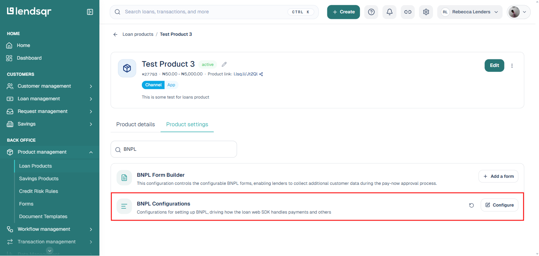Click Loan products breadcrumb link
Viewport: 539px width, 256px height.
138,34
